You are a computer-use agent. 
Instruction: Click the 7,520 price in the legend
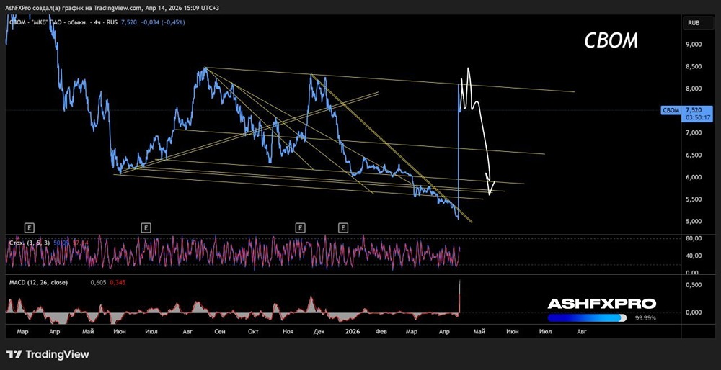tap(129, 22)
